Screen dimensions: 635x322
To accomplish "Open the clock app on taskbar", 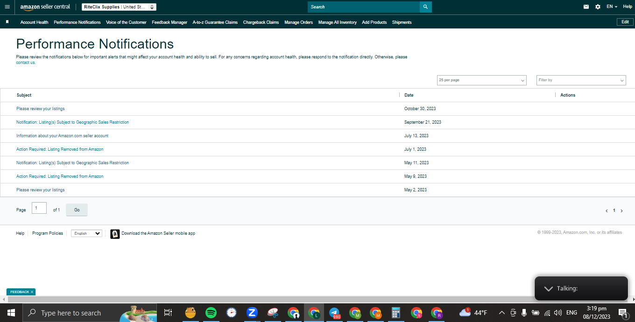I will coord(232,313).
